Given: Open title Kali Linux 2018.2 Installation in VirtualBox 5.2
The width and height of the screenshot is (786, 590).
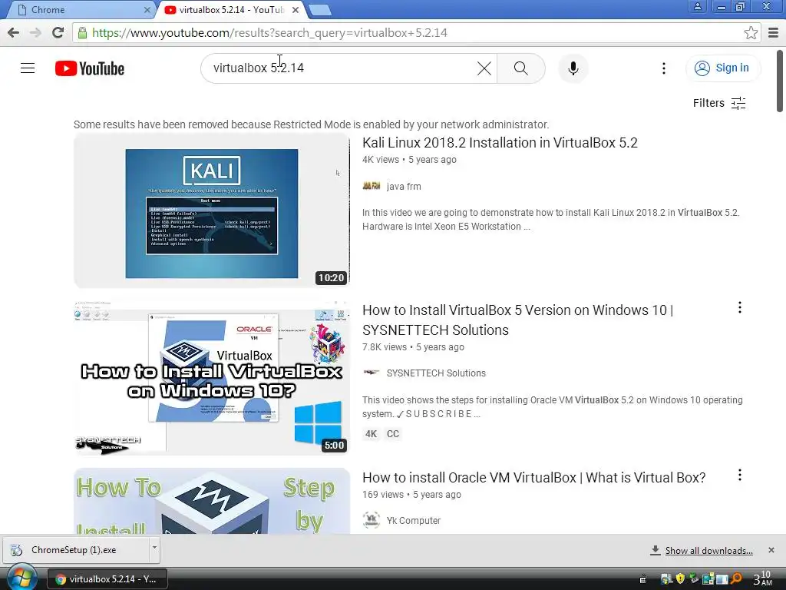Looking at the screenshot, I should tap(500, 142).
